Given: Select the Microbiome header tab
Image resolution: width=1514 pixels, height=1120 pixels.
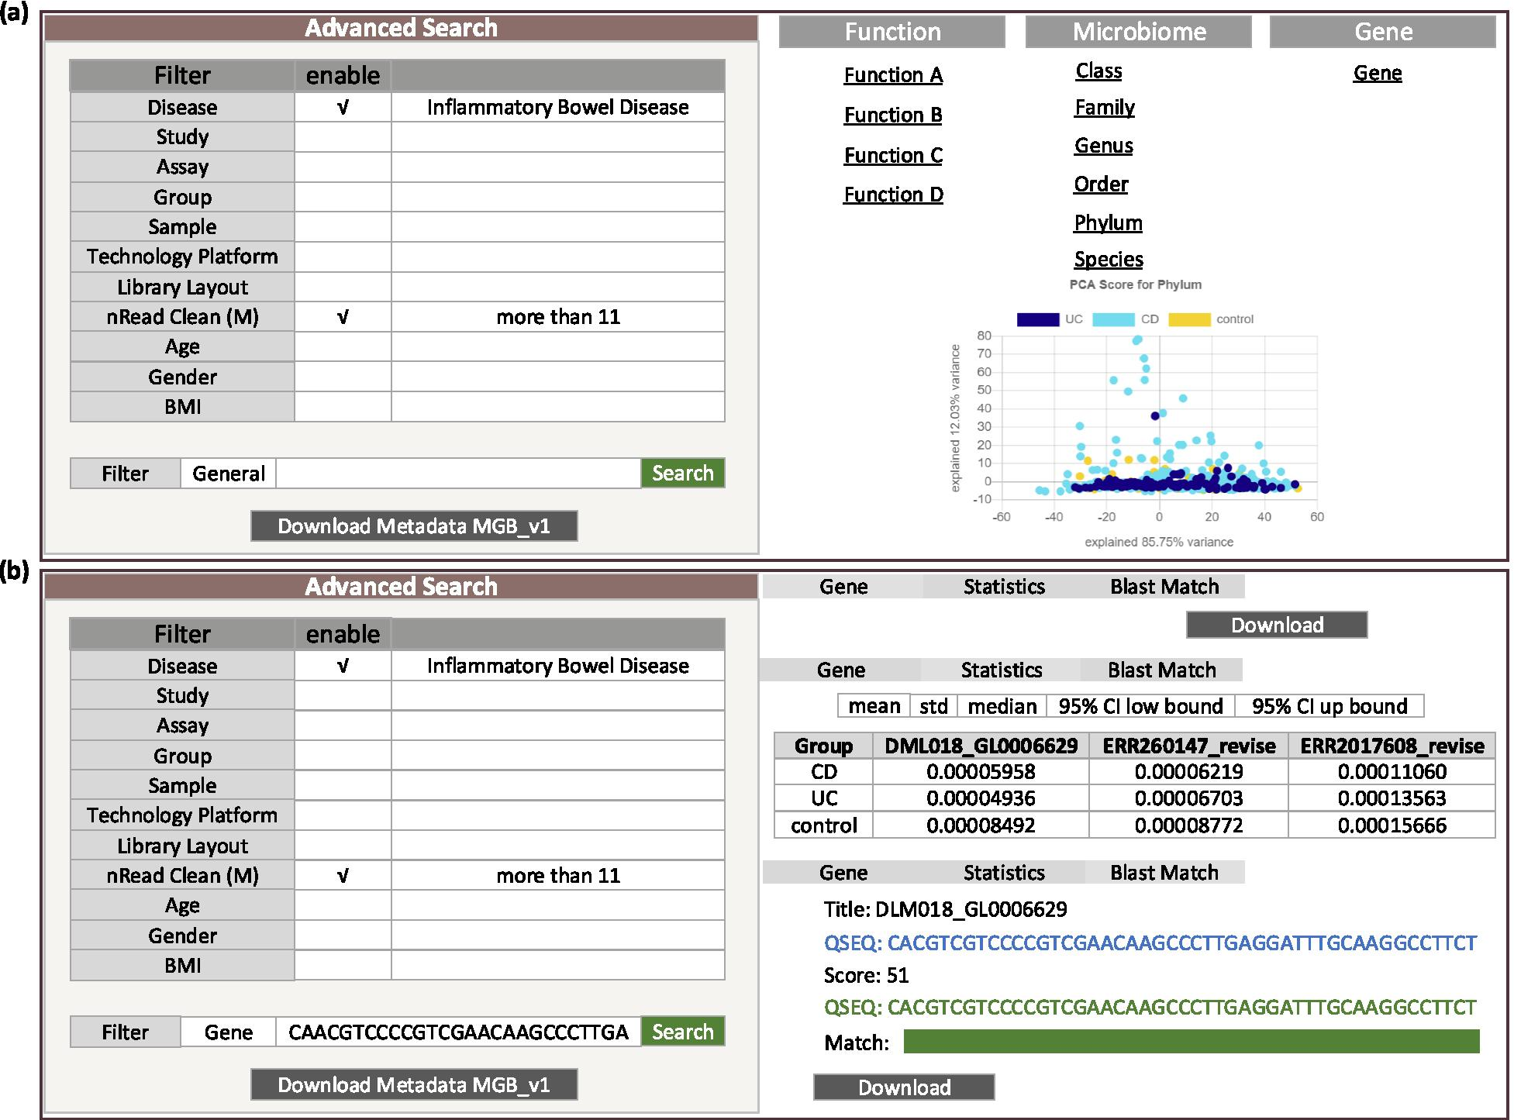Looking at the screenshot, I should pos(1139,32).
